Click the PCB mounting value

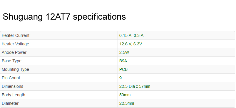pos(123,69)
